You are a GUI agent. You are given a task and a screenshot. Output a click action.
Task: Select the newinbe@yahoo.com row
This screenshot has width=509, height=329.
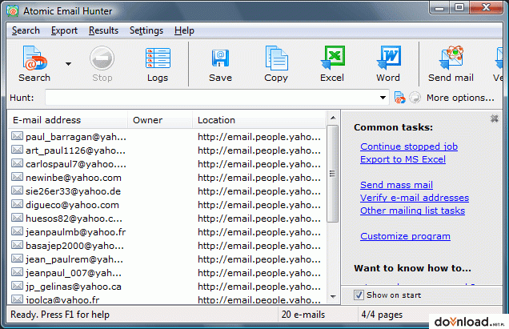click(x=166, y=178)
